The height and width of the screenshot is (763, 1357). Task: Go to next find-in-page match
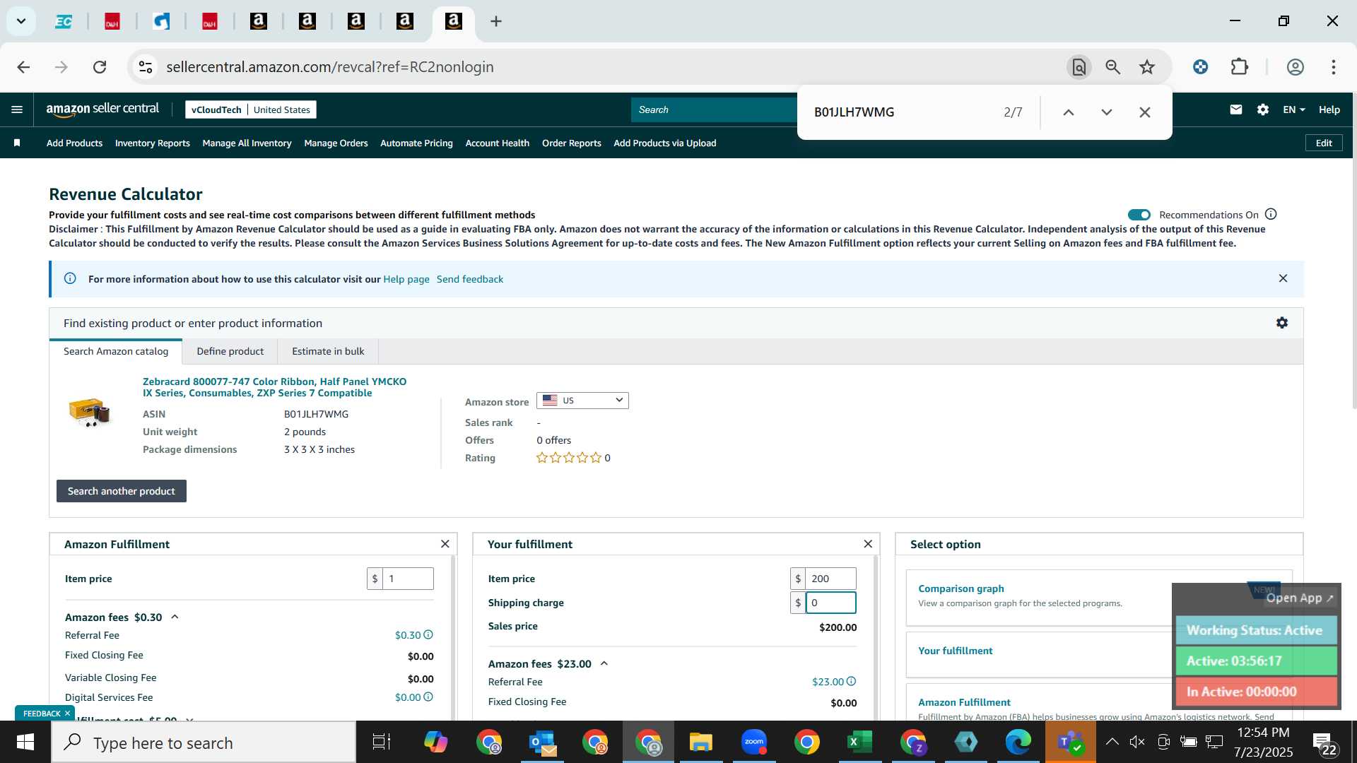coord(1106,112)
